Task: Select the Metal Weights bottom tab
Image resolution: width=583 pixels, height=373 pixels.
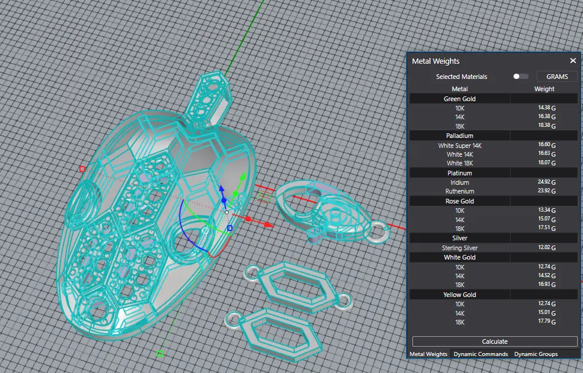Action: tap(428, 354)
